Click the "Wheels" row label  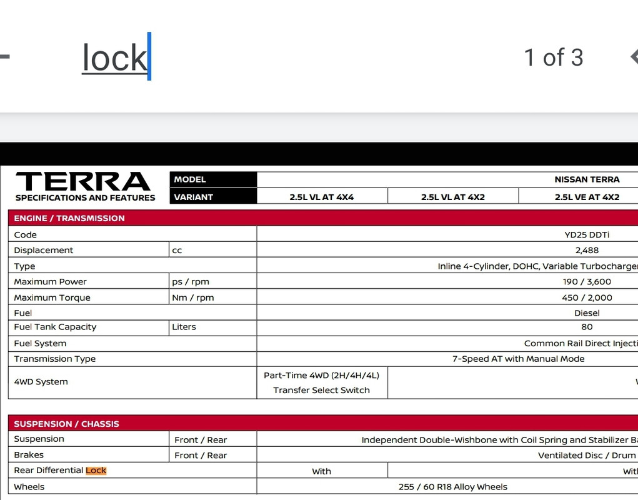tap(29, 487)
